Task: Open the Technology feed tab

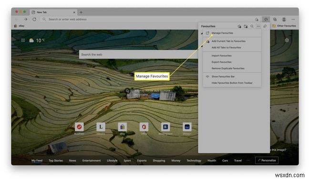Action: pyautogui.click(x=194, y=161)
